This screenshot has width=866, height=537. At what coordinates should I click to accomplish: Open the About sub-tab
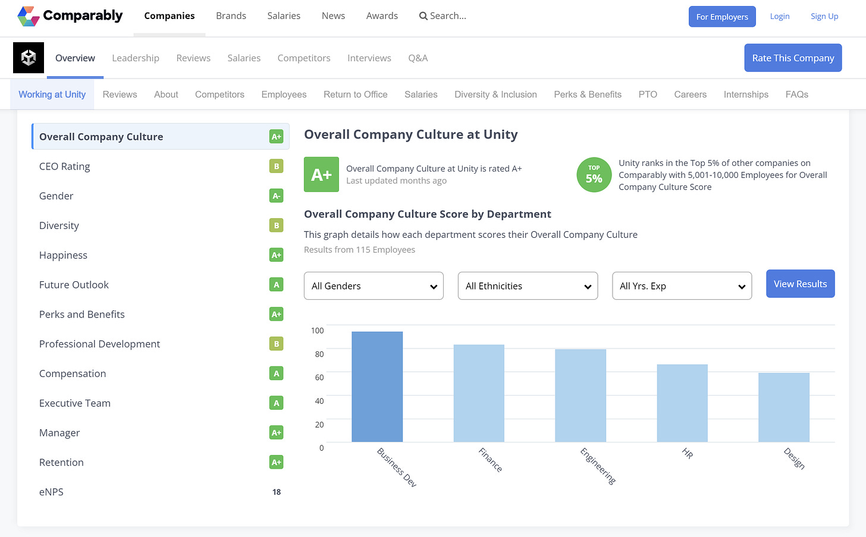[166, 95]
